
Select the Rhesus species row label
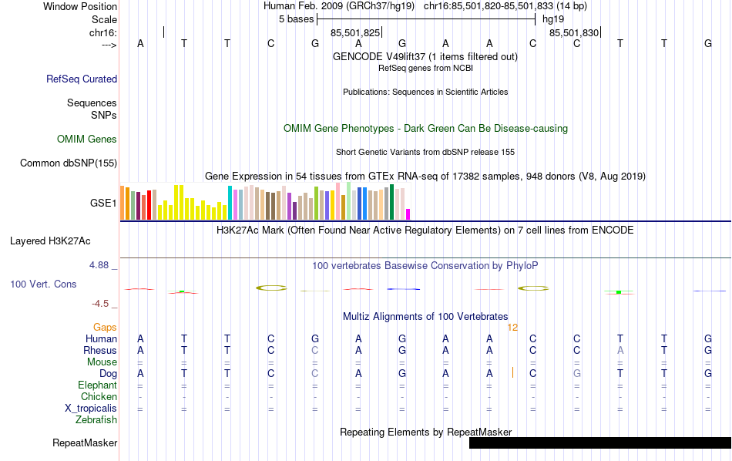(x=100, y=350)
